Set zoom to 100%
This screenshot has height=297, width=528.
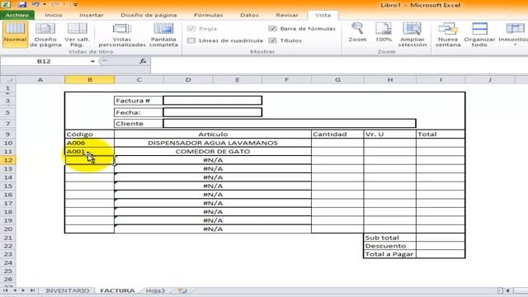384,32
